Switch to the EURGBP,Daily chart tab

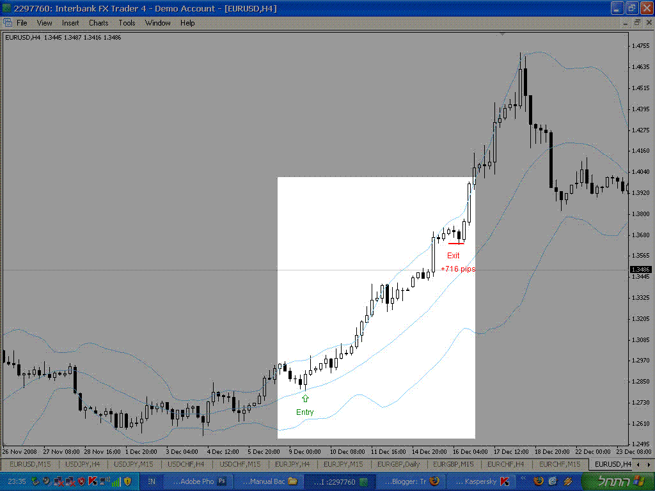(399, 464)
